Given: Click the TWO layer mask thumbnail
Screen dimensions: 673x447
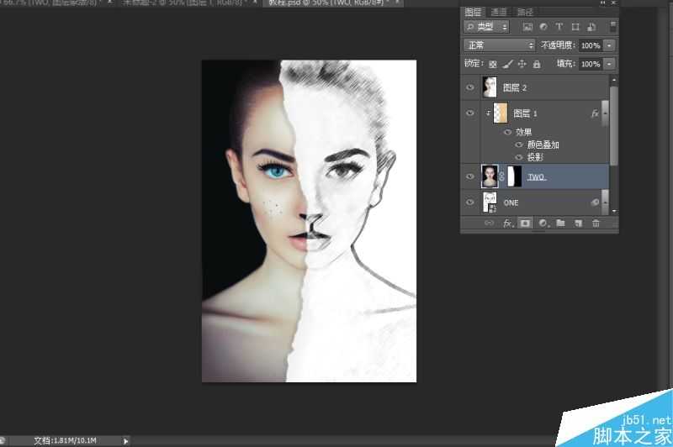Looking at the screenshot, I should click(513, 176).
